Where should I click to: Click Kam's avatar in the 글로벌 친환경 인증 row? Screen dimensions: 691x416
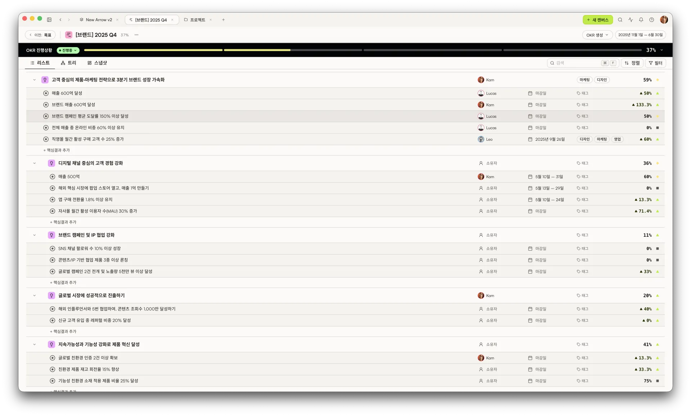click(481, 358)
